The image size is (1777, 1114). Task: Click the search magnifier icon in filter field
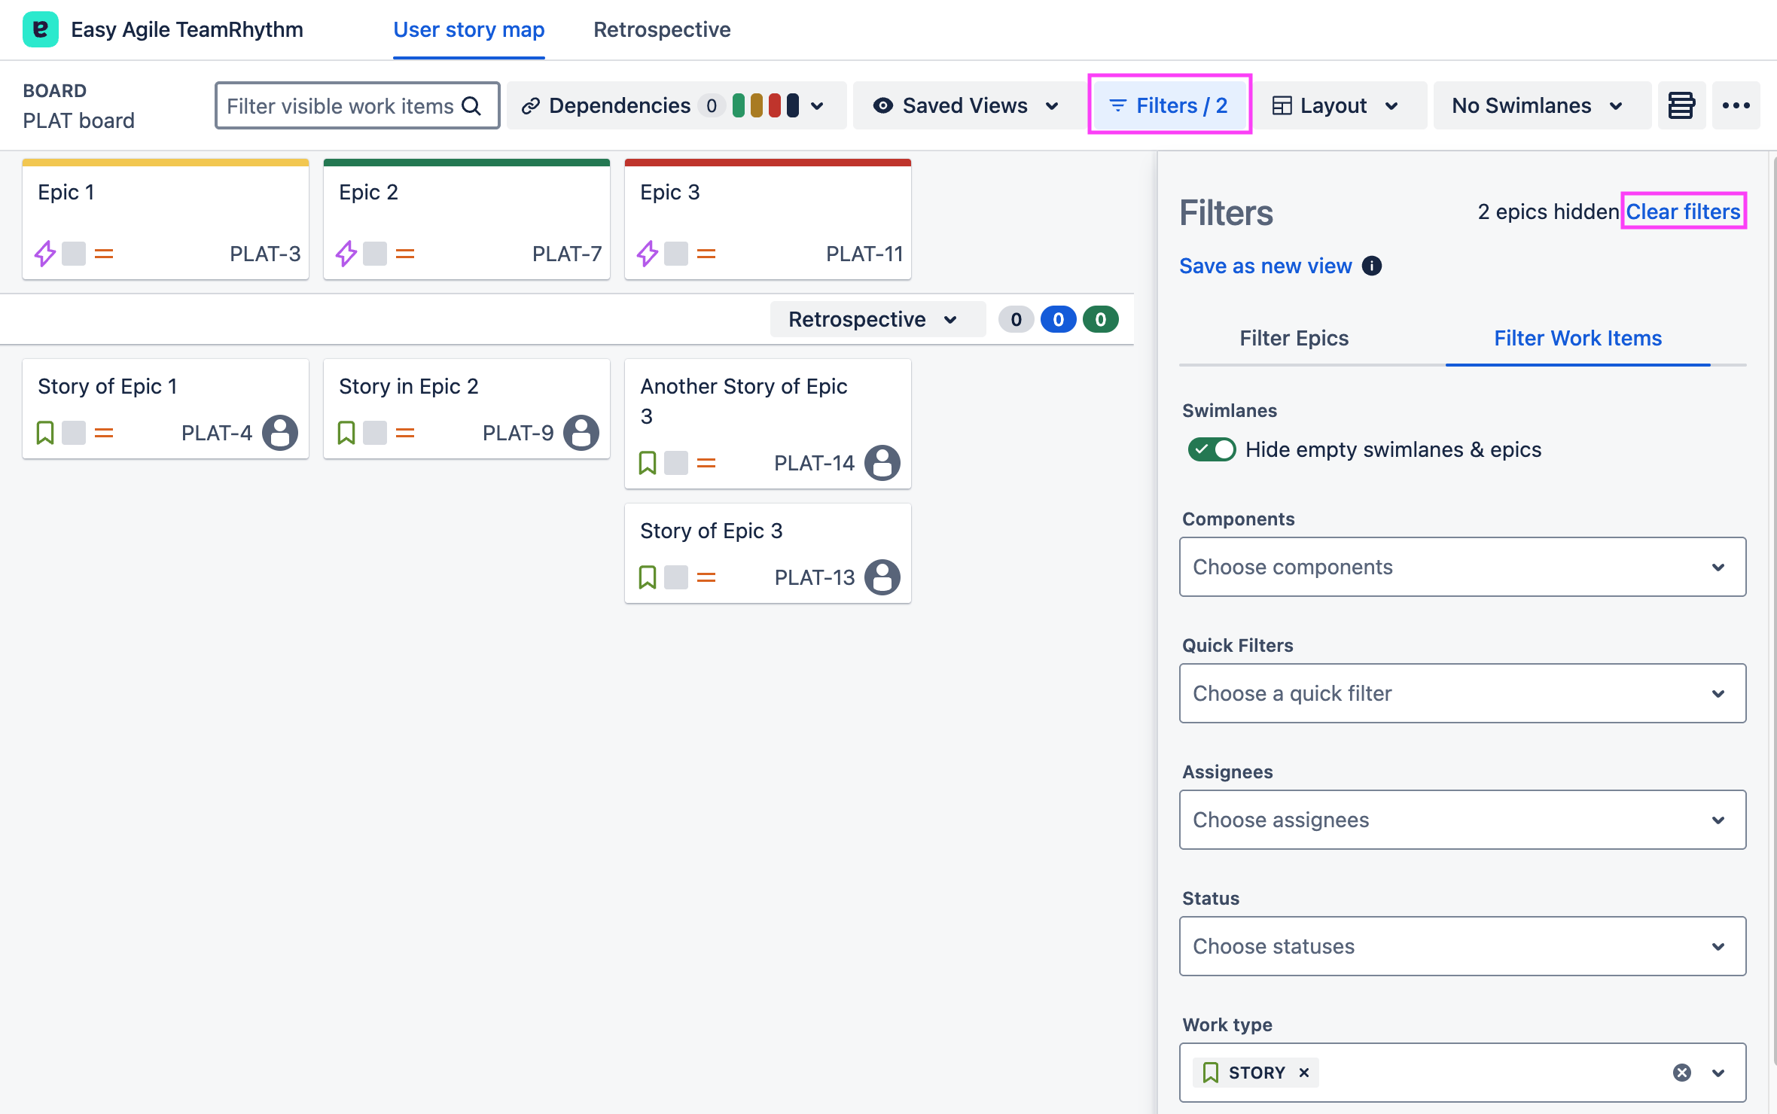(x=471, y=106)
